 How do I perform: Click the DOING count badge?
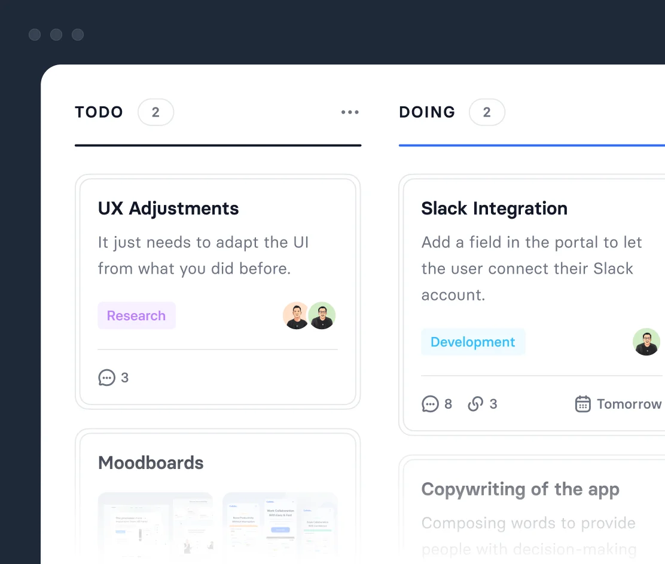click(487, 112)
